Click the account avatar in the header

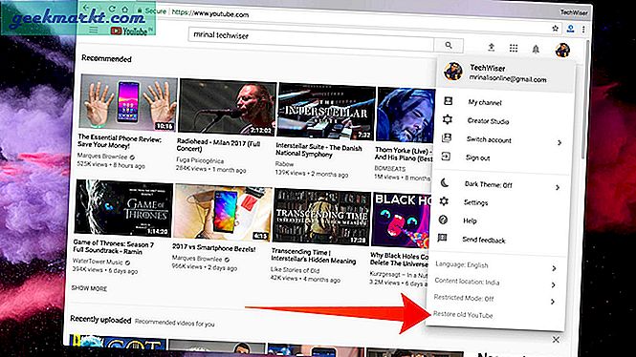(x=562, y=50)
